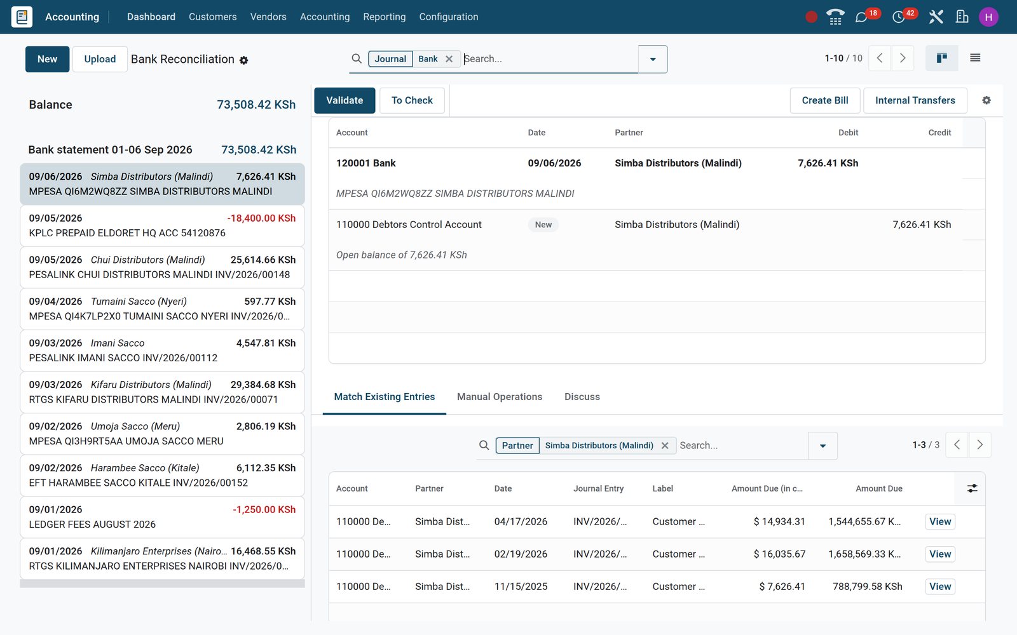Click the Internal Transfers button
Viewport: 1017px width, 635px height.
915,100
